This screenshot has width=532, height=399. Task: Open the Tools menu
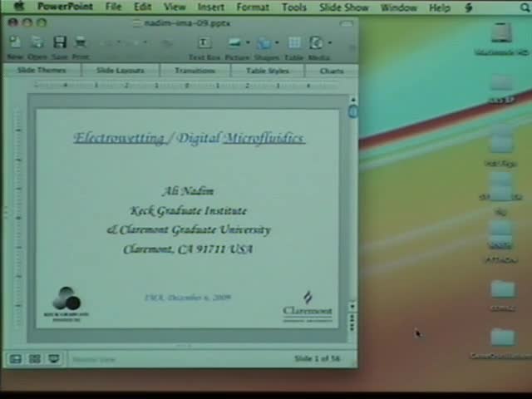(293, 7)
